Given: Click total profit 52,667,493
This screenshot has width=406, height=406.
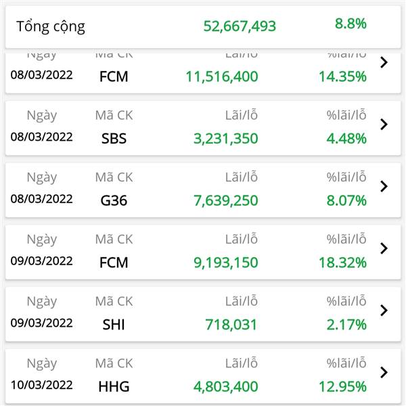Looking at the screenshot, I should click(x=240, y=26).
